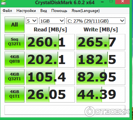Start the 4KiB Q32T1 test

pos(15,77)
